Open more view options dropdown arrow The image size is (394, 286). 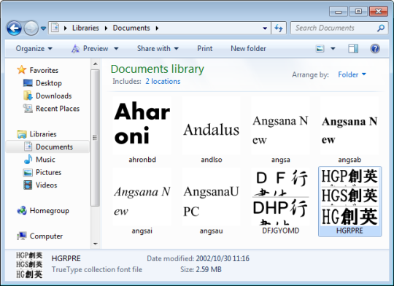coord(333,48)
